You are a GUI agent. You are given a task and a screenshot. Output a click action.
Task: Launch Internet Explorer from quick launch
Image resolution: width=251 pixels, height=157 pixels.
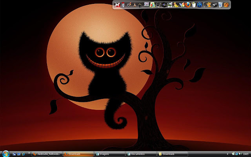tap(24, 154)
